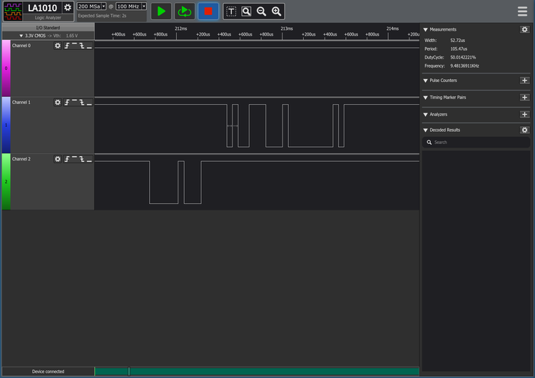Collapse the Pulse Counters section
This screenshot has width=535, height=378.
coord(425,81)
